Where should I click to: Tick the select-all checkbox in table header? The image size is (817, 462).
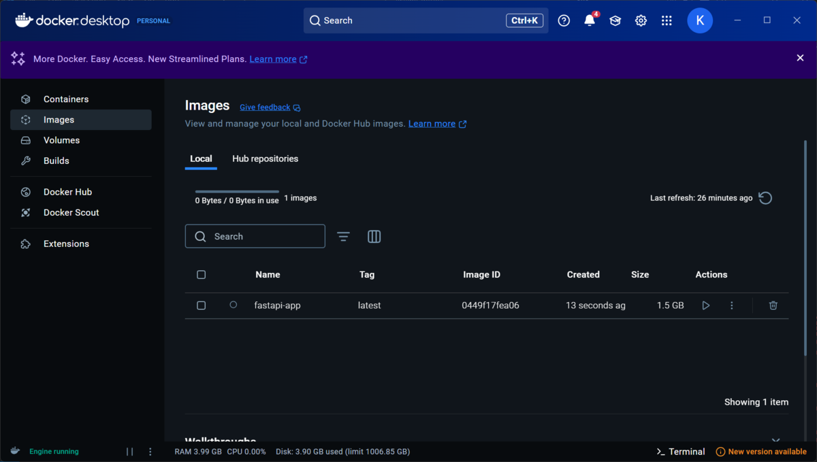click(x=201, y=275)
